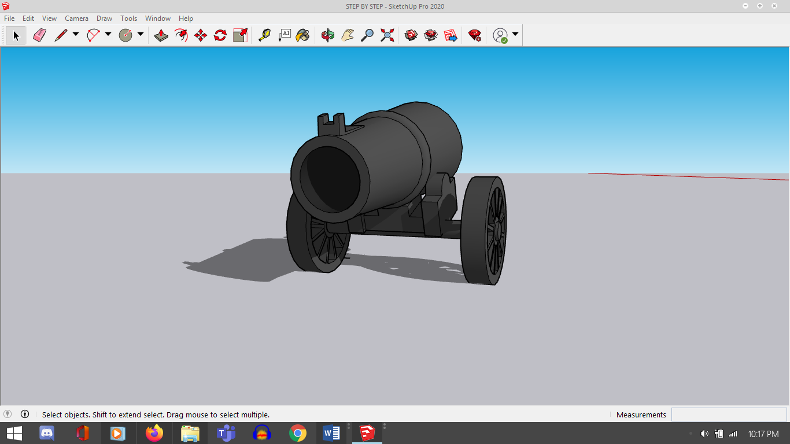Activate the Pan hand tool
Screen dimensions: 790x444
348,35
